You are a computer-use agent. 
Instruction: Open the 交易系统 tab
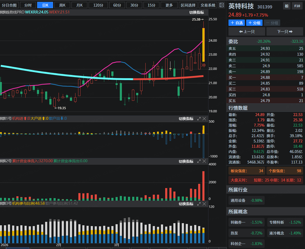208,5
